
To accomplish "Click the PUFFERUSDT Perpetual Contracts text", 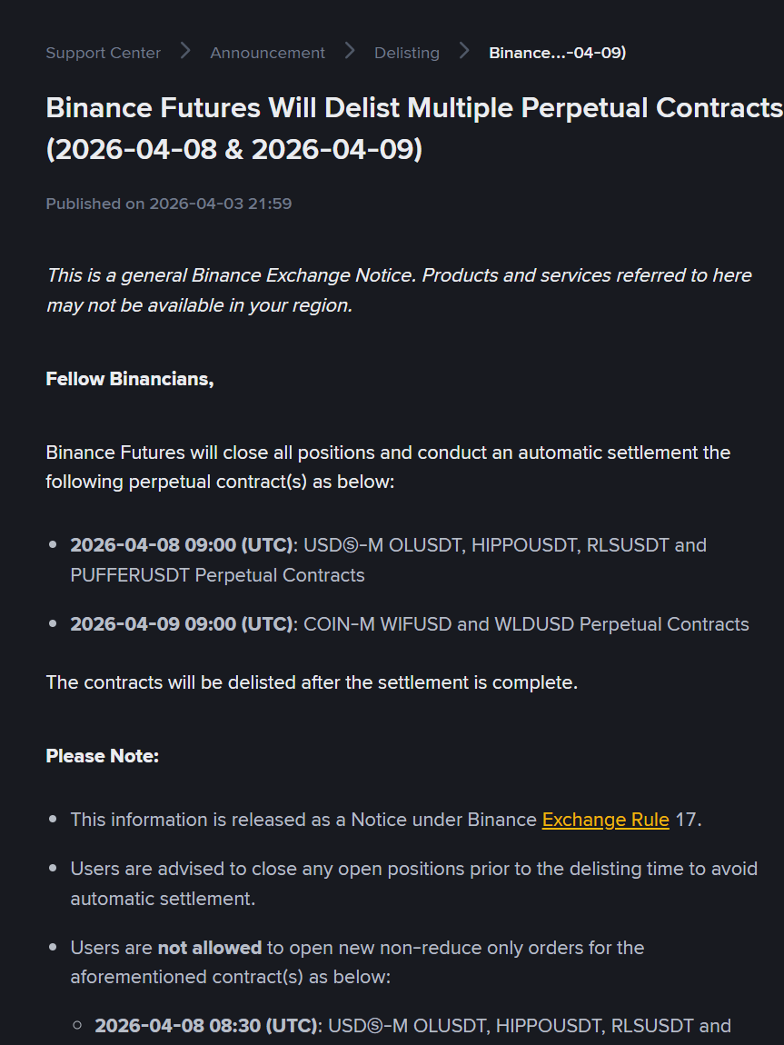I will [217, 575].
